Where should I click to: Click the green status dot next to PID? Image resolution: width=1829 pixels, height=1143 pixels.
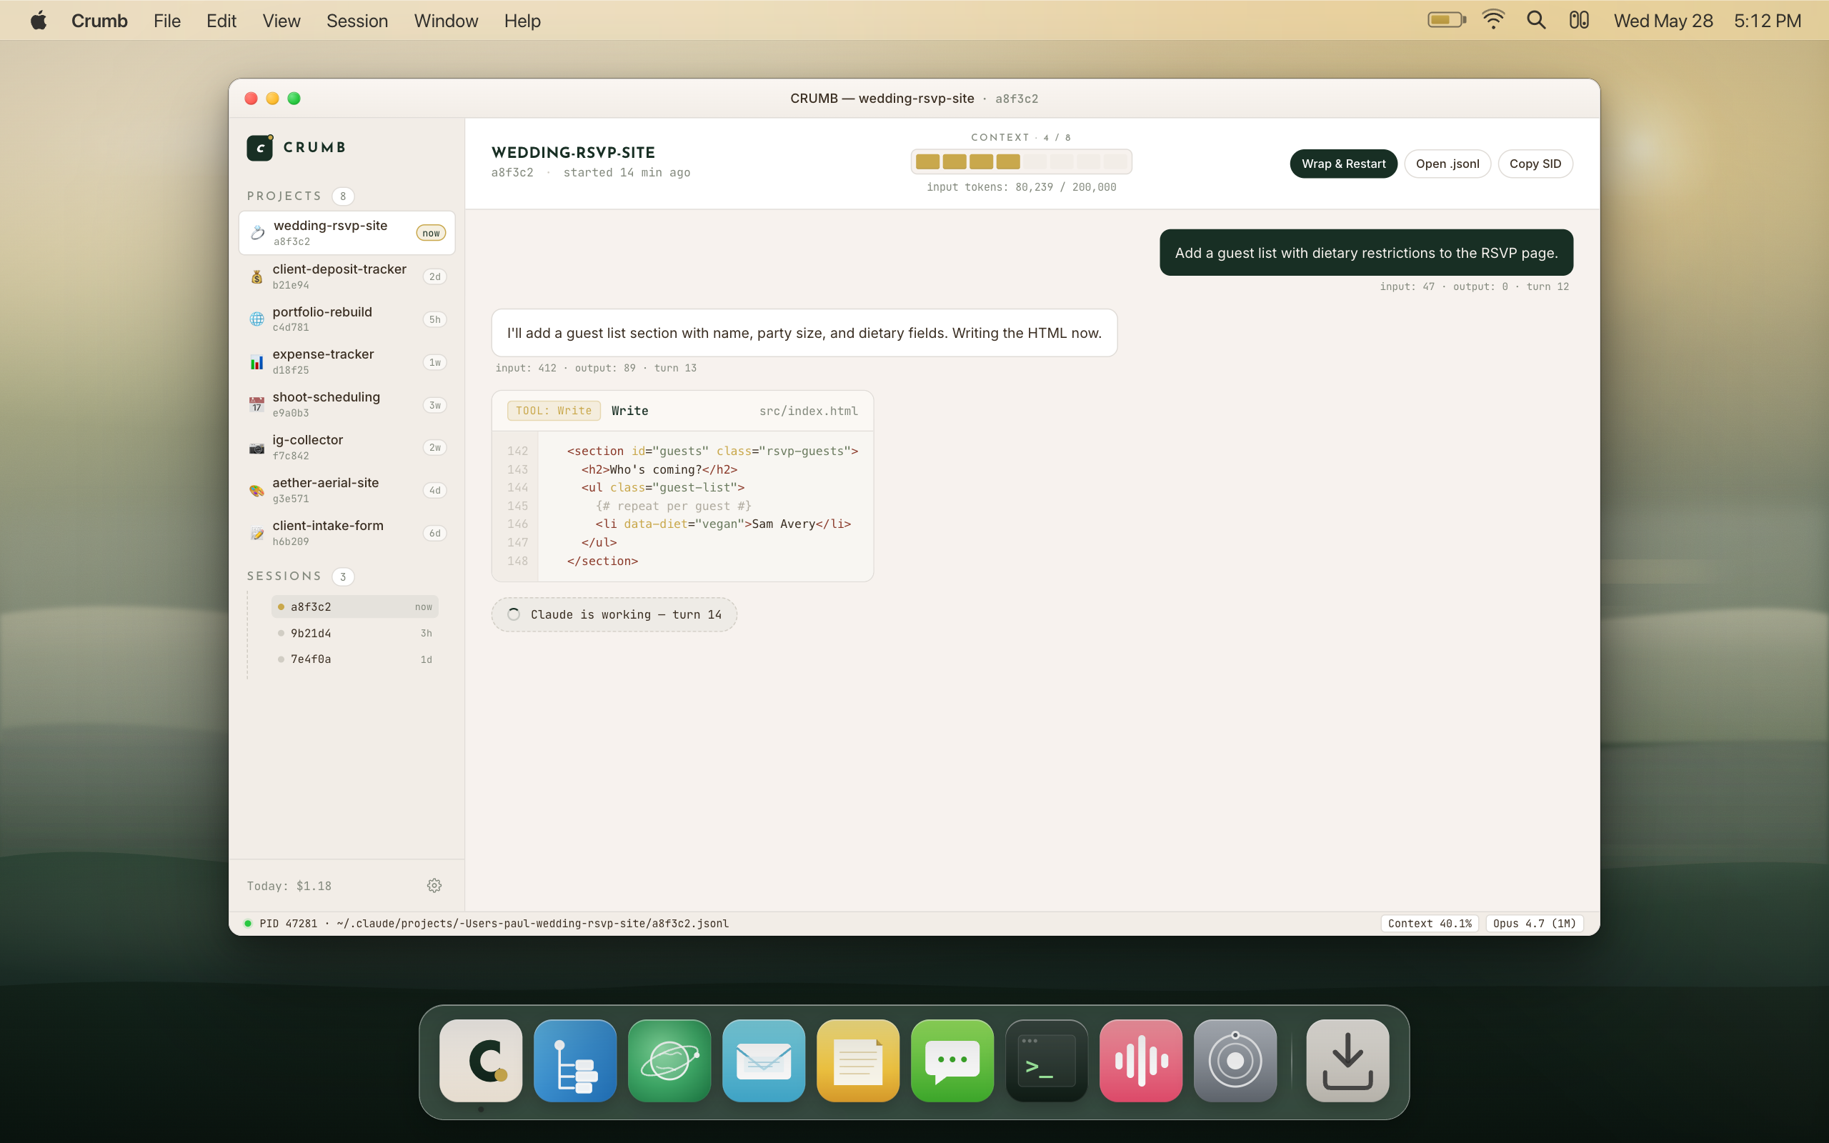point(248,923)
